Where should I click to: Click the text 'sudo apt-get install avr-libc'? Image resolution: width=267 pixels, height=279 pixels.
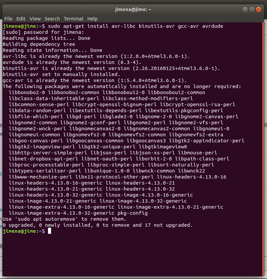tap(92, 26)
